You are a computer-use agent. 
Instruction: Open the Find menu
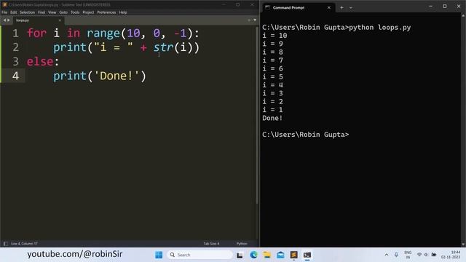click(x=42, y=12)
